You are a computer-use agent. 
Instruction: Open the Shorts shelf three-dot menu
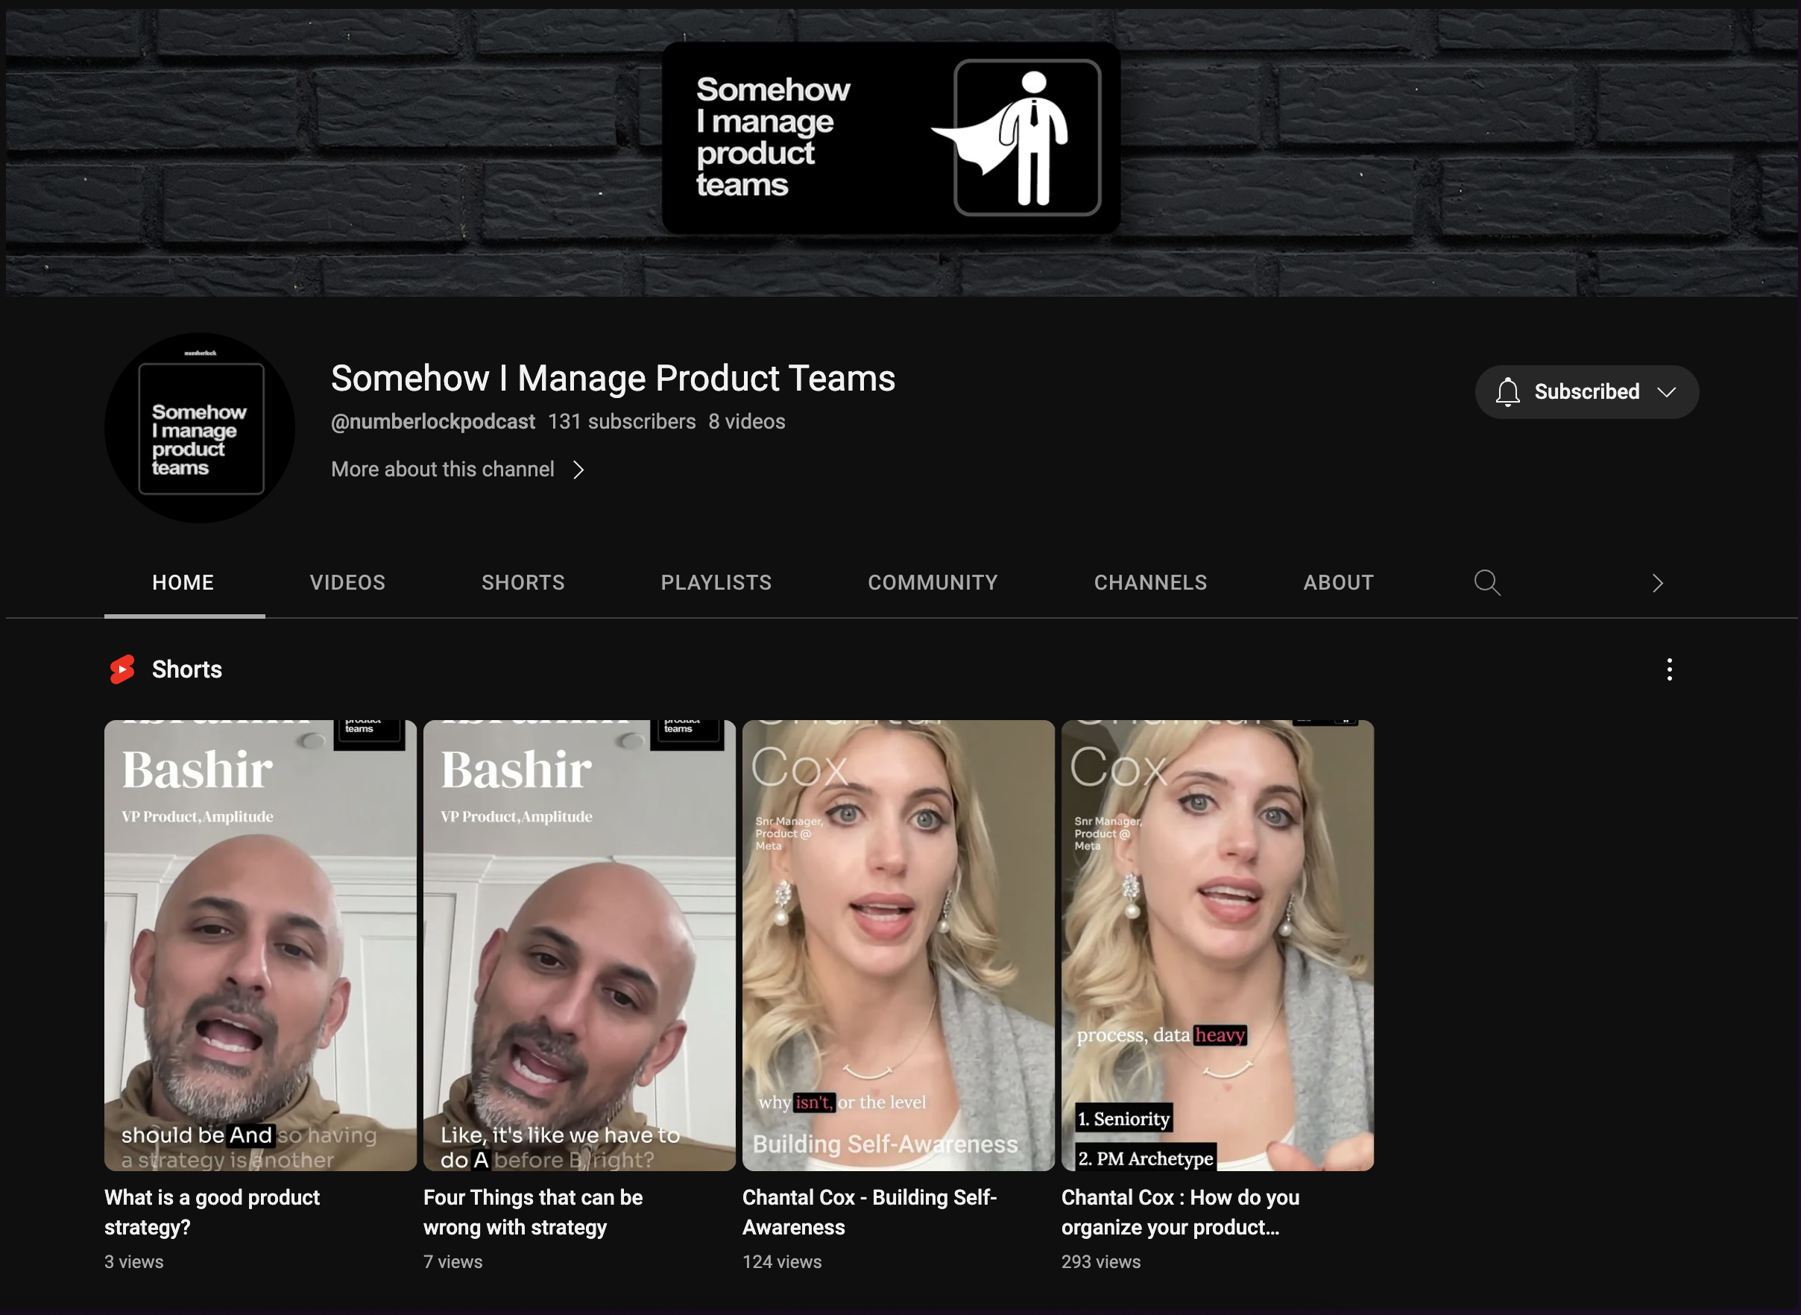(x=1669, y=669)
